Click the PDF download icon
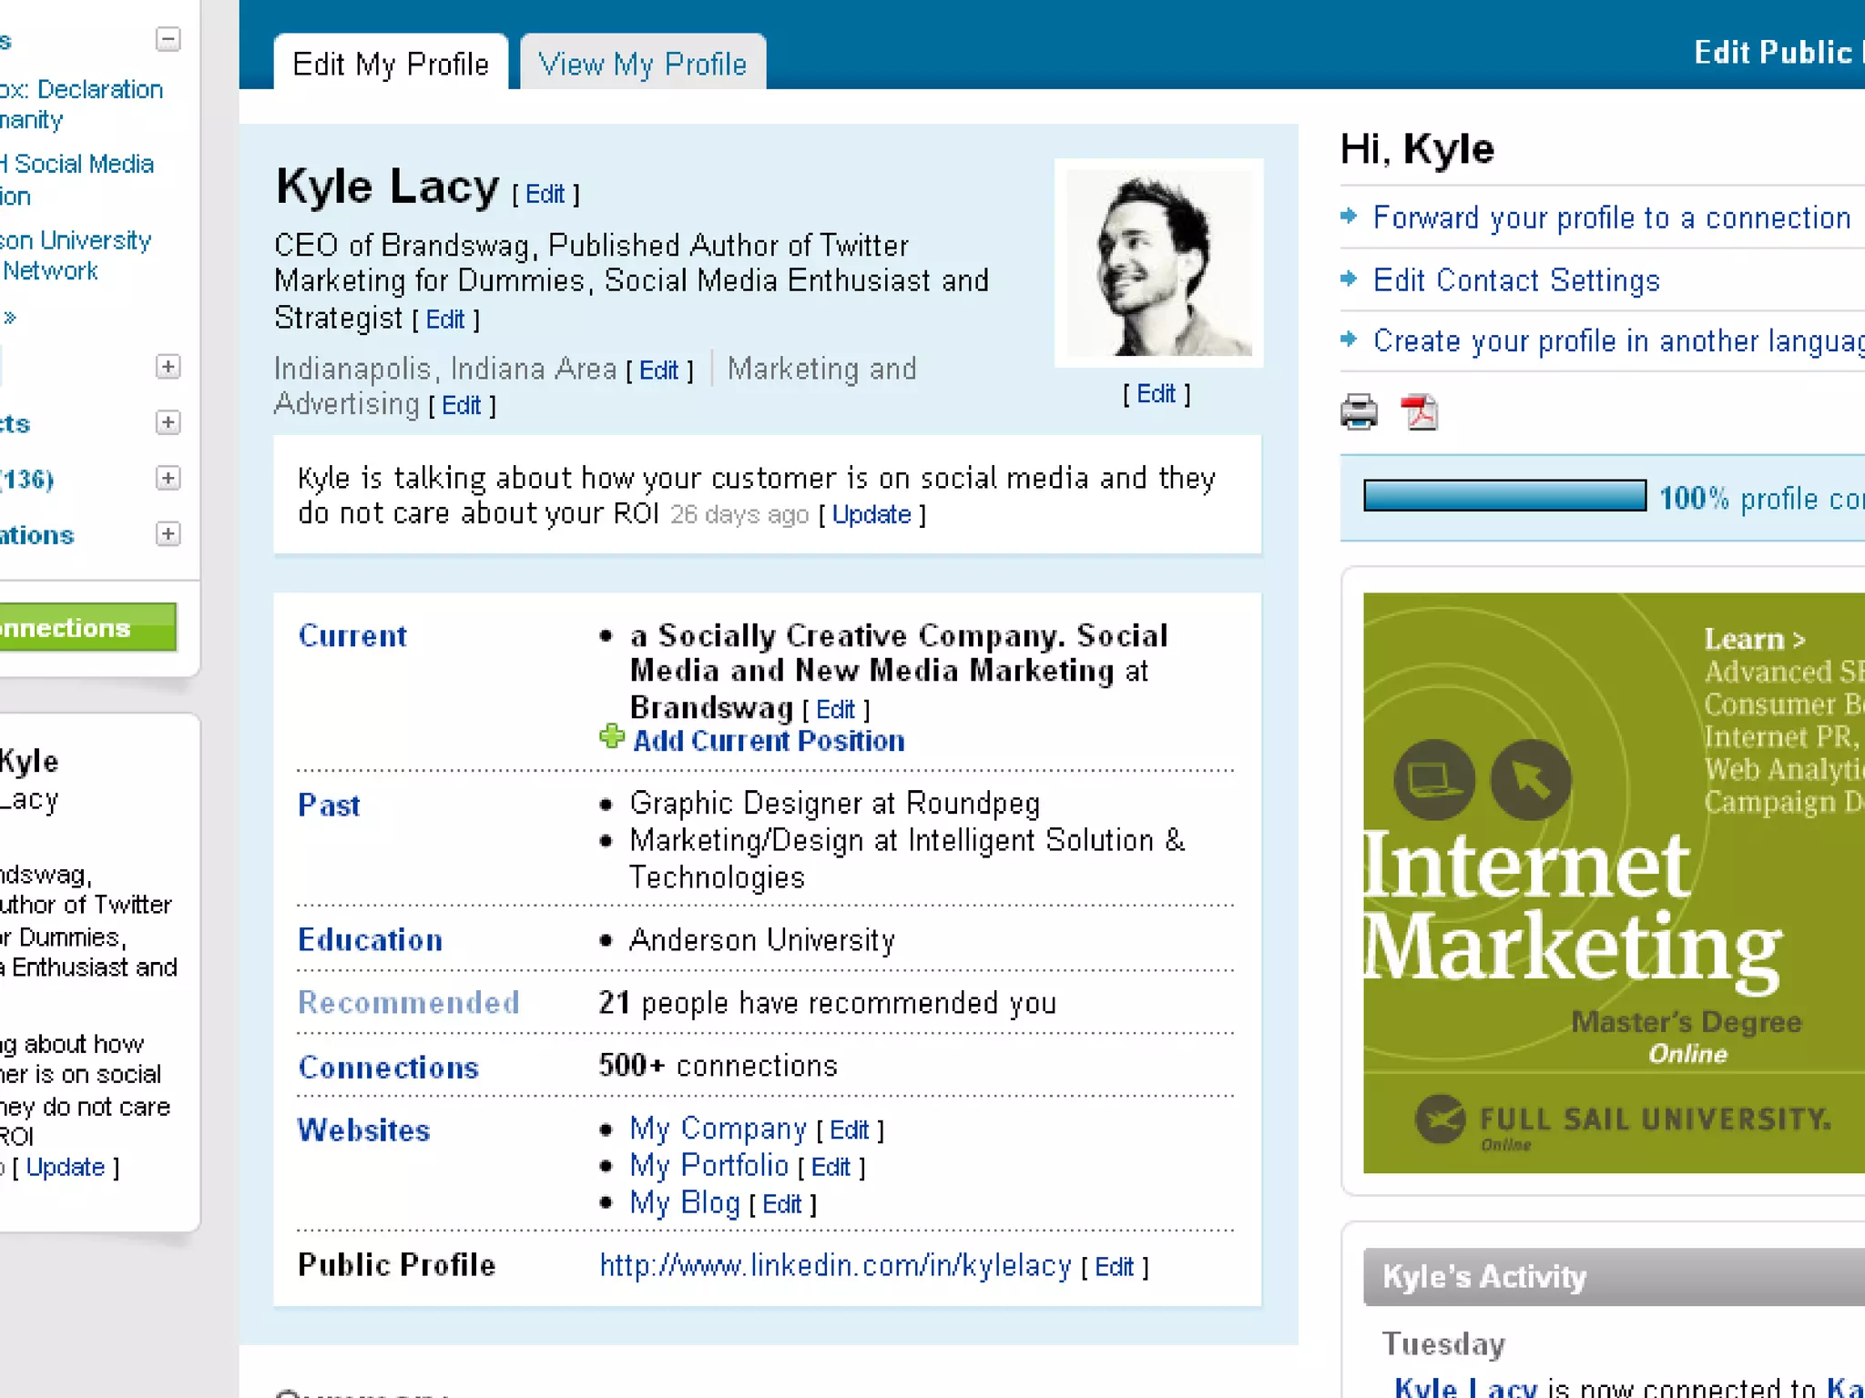The width and height of the screenshot is (1865, 1398). [1420, 412]
